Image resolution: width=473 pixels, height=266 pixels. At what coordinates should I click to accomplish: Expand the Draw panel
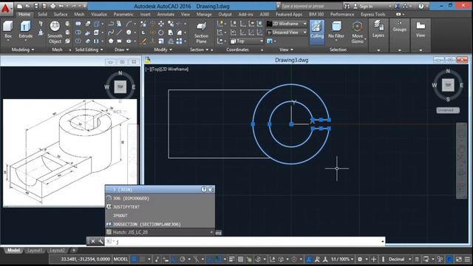pyautogui.click(x=122, y=50)
